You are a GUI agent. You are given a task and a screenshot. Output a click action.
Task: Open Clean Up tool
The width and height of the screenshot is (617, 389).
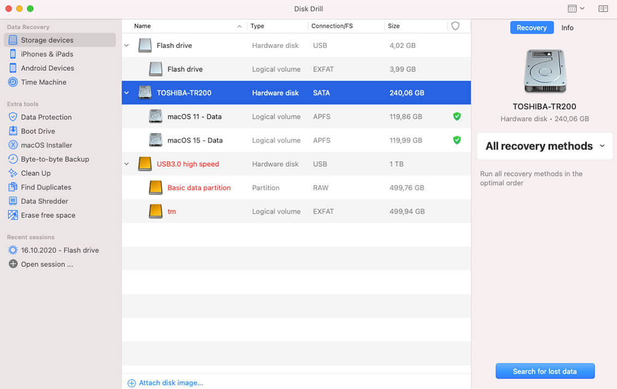point(35,173)
